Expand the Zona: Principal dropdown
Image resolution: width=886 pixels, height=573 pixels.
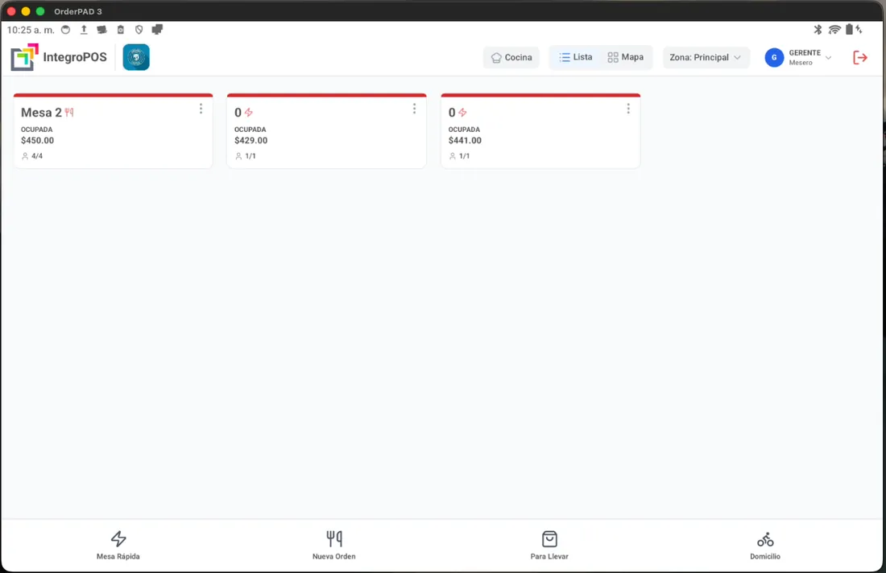pyautogui.click(x=706, y=58)
